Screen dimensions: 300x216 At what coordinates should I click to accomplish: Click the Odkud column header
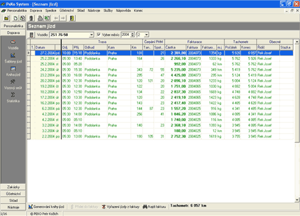coord(95,47)
